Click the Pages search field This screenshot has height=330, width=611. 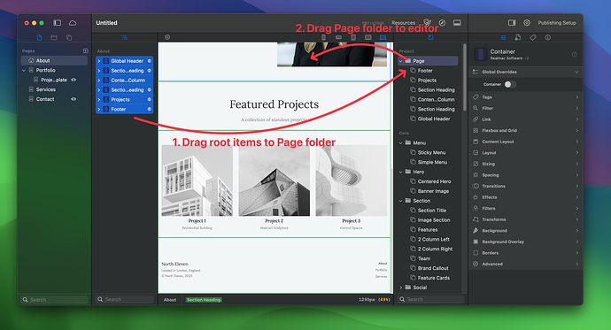(54, 300)
